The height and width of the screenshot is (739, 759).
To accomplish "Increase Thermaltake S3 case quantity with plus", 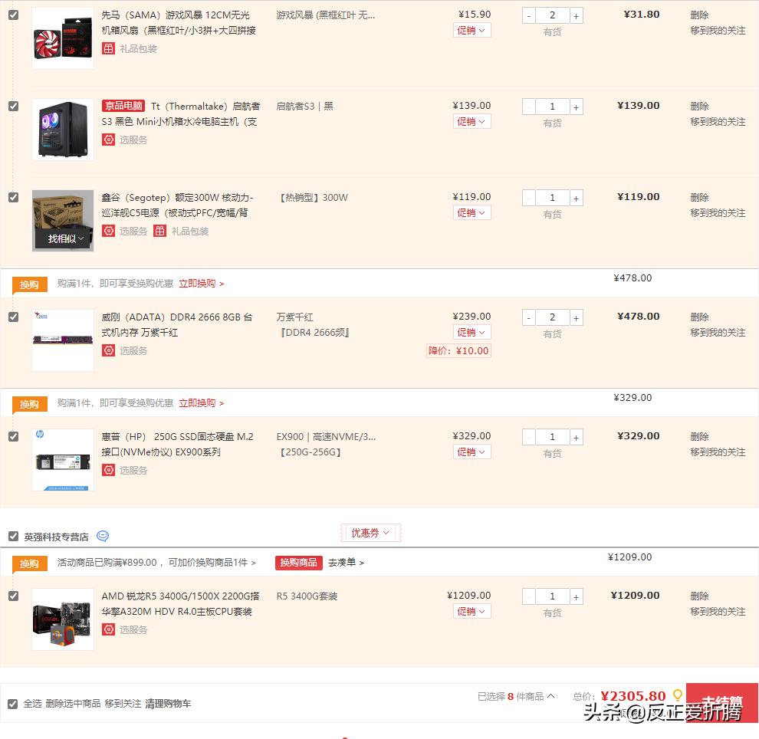I will pyautogui.click(x=576, y=107).
